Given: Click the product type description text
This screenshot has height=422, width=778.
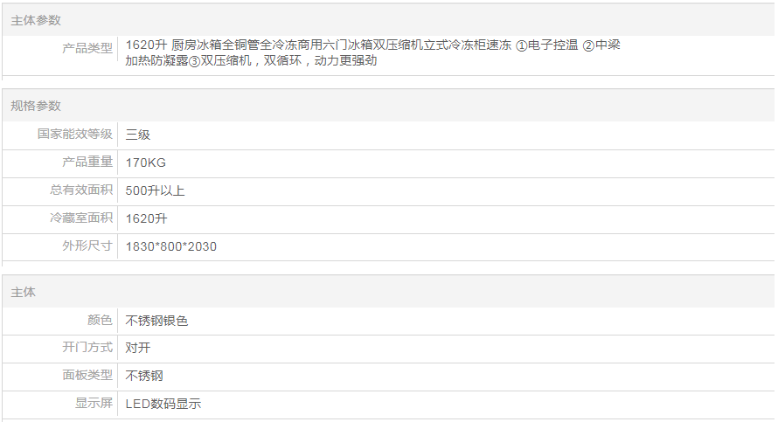Looking at the screenshot, I should (372, 53).
